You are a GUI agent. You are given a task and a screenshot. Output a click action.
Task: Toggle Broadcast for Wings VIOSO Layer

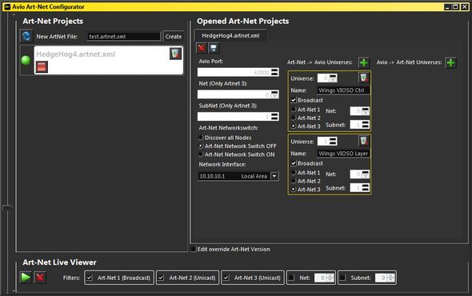point(294,163)
